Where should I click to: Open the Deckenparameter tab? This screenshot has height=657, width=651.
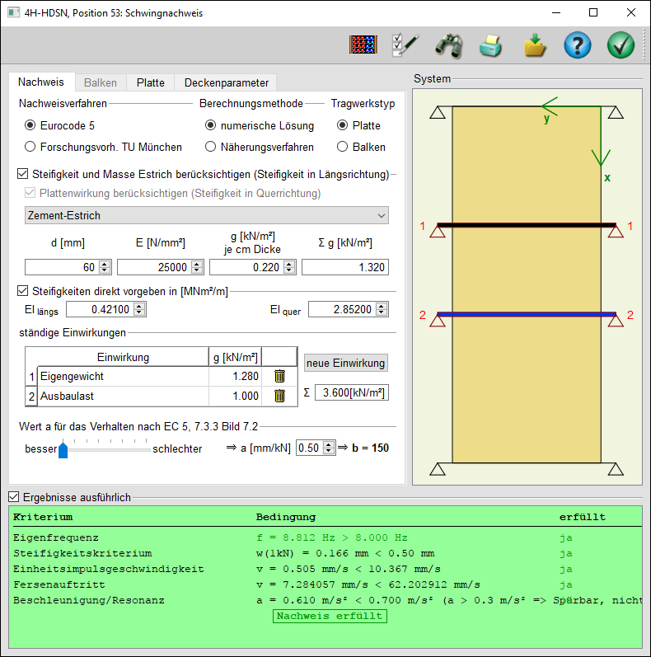(226, 82)
